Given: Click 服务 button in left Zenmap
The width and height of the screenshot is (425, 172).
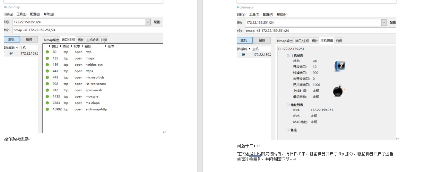Looking at the screenshot, I should click(29, 39).
